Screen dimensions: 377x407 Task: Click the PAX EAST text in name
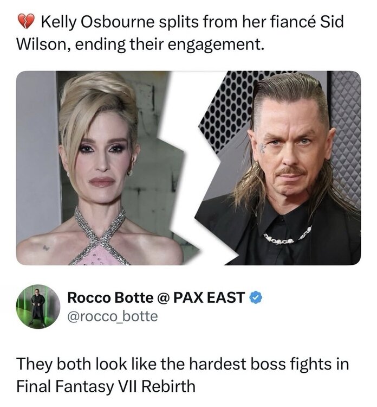click(209, 297)
